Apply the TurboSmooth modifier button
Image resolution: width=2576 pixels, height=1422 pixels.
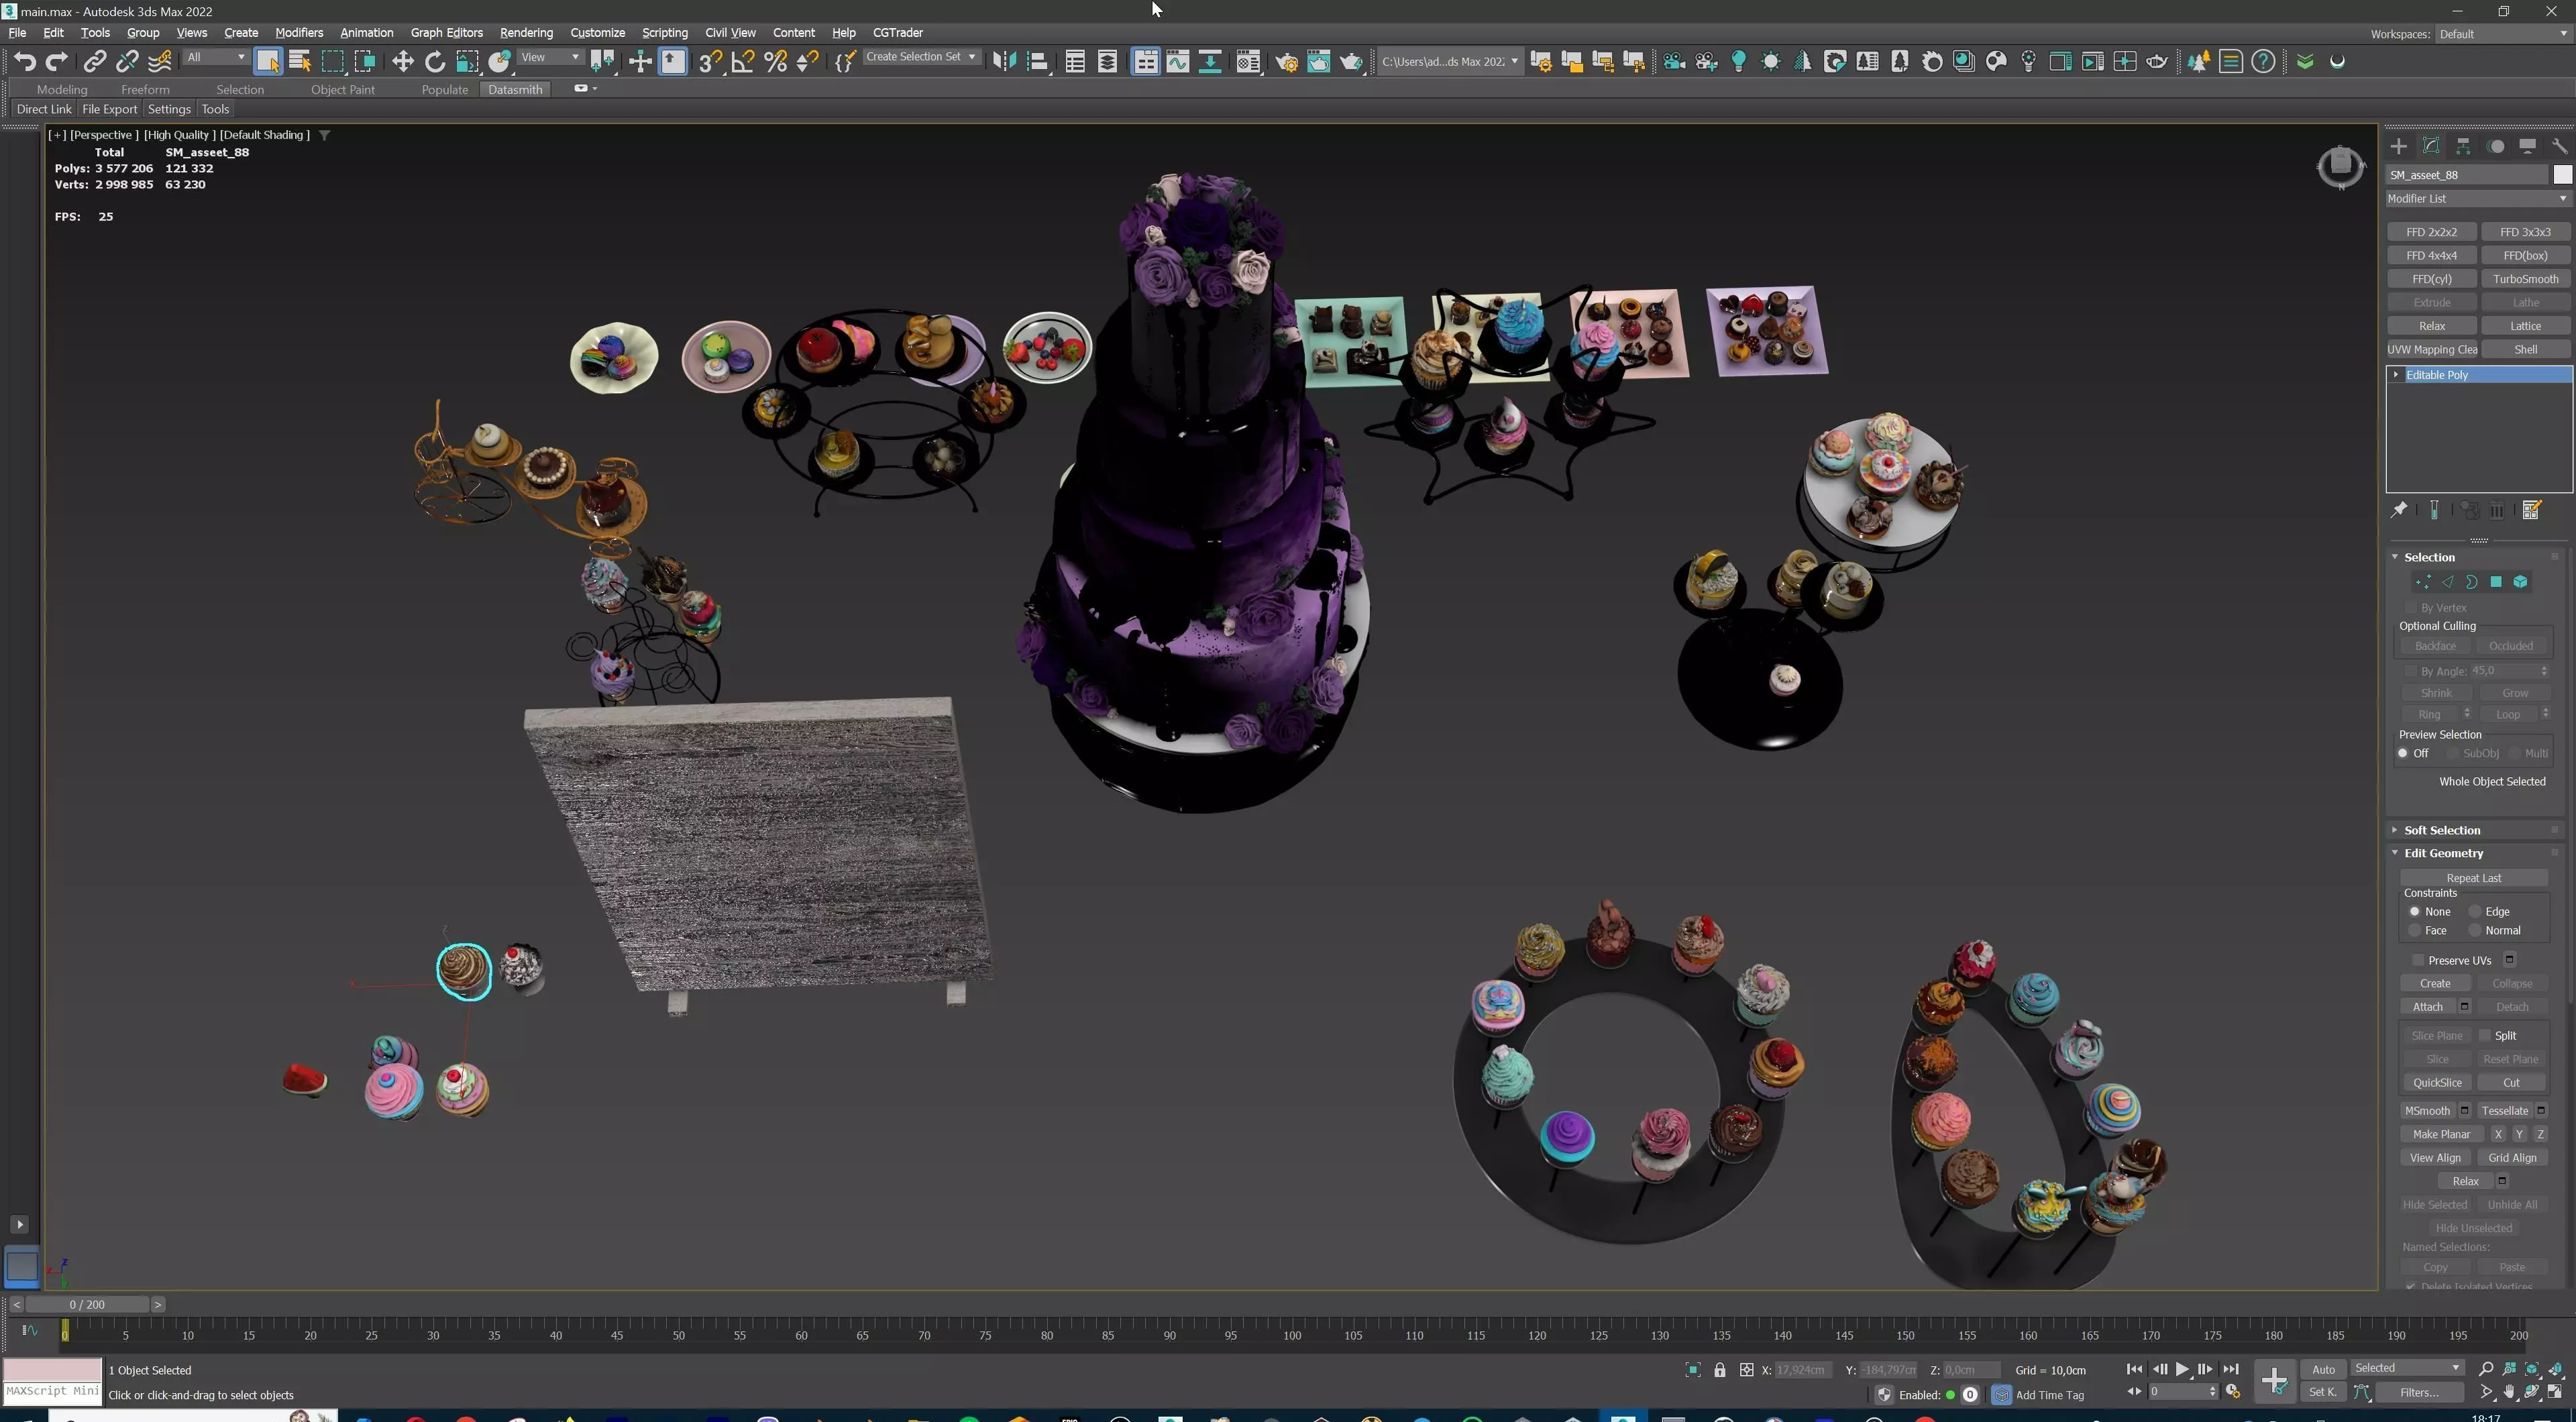(x=2525, y=279)
